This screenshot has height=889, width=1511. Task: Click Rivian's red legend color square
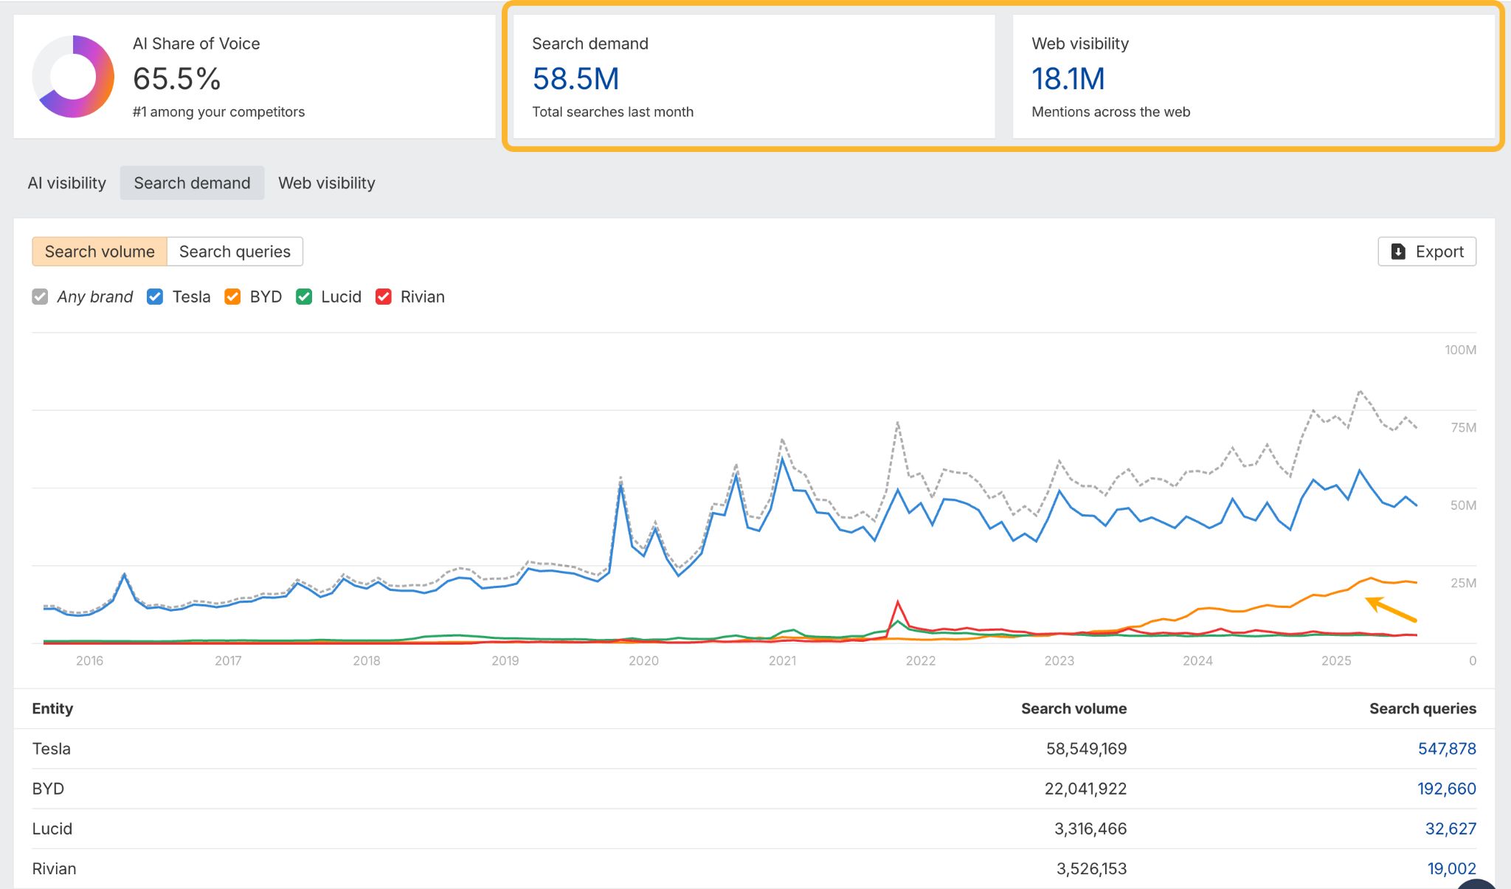(383, 297)
